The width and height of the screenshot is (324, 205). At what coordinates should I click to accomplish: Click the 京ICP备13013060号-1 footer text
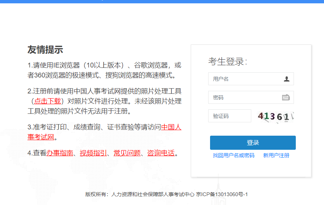222,194
